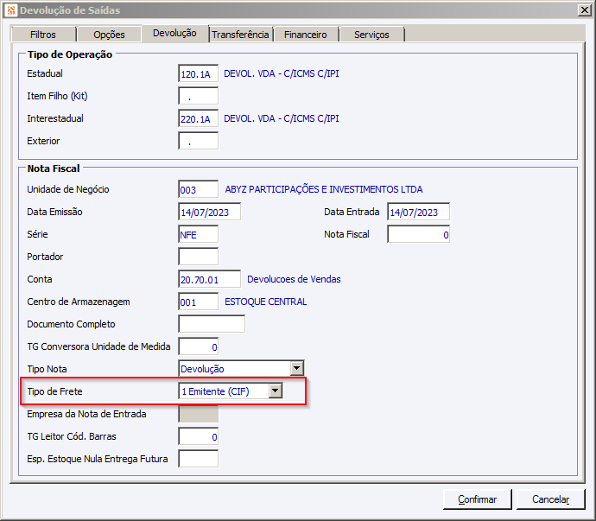Click Esp. Estoque Nula Entrega Futura field
596x521 pixels.
coord(198,459)
